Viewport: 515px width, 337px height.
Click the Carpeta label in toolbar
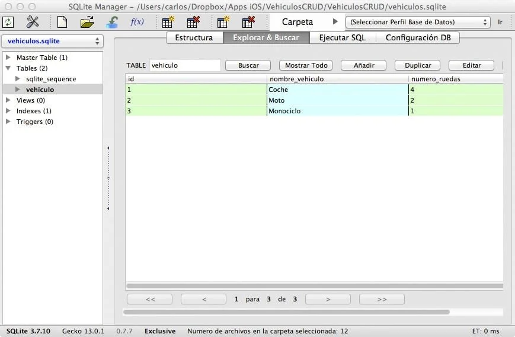click(298, 22)
